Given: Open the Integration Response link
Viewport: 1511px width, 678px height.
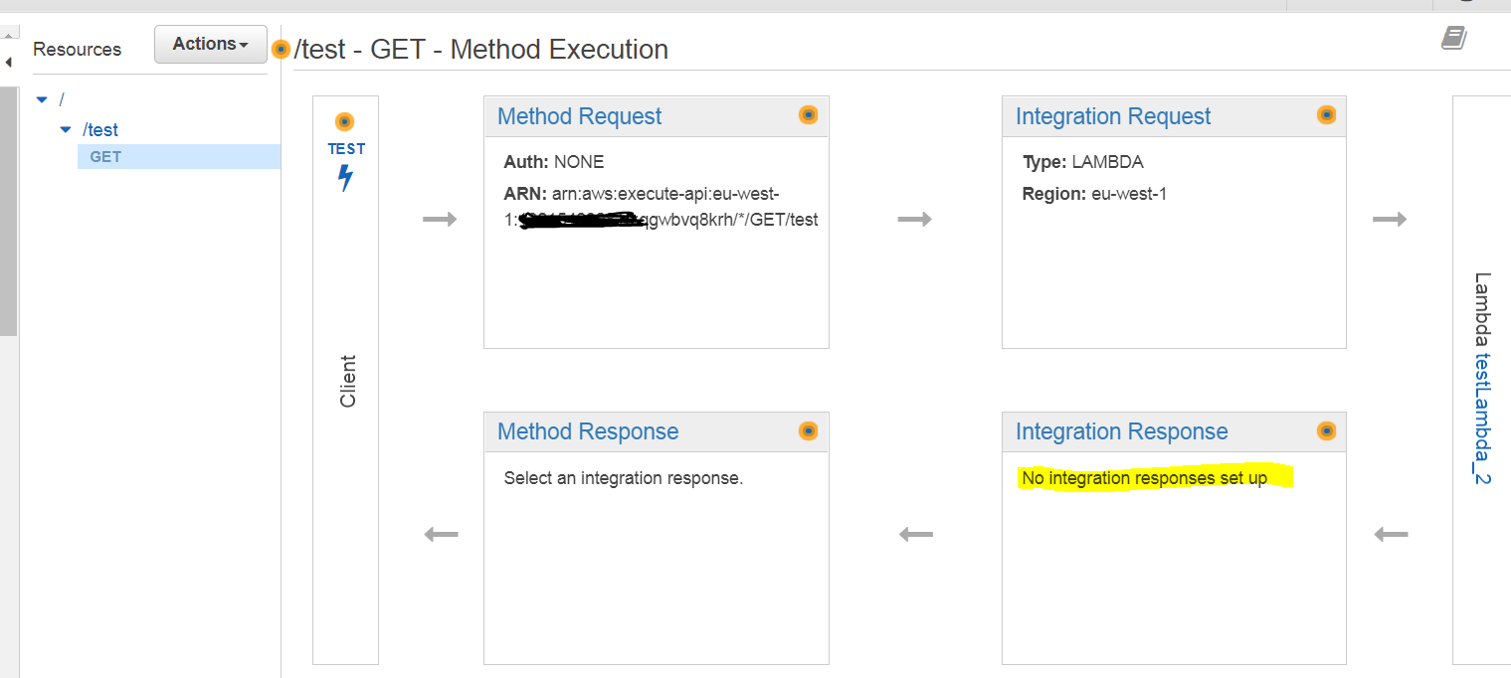Looking at the screenshot, I should [x=1121, y=431].
